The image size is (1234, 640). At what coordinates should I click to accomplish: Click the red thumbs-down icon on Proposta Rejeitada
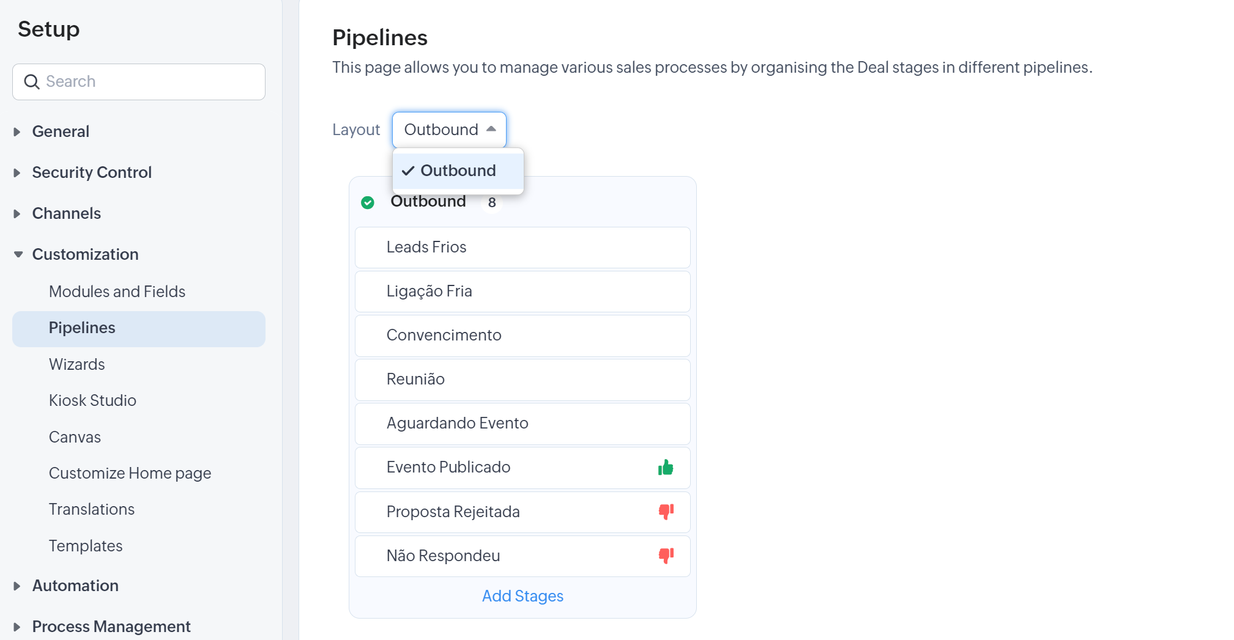coord(666,512)
